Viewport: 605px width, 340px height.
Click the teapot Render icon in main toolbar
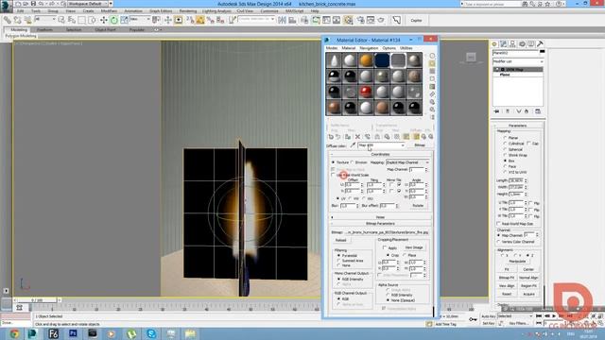pos(381,20)
